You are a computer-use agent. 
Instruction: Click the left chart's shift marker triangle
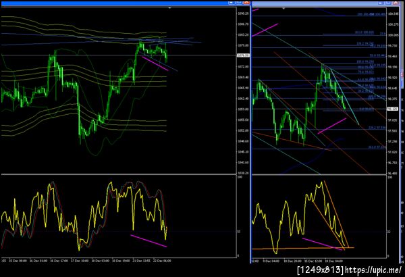[x=169, y=7]
